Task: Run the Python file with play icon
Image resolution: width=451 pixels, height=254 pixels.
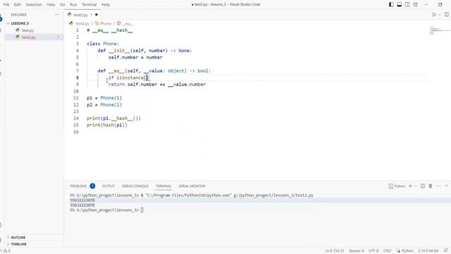Action: tap(434, 14)
